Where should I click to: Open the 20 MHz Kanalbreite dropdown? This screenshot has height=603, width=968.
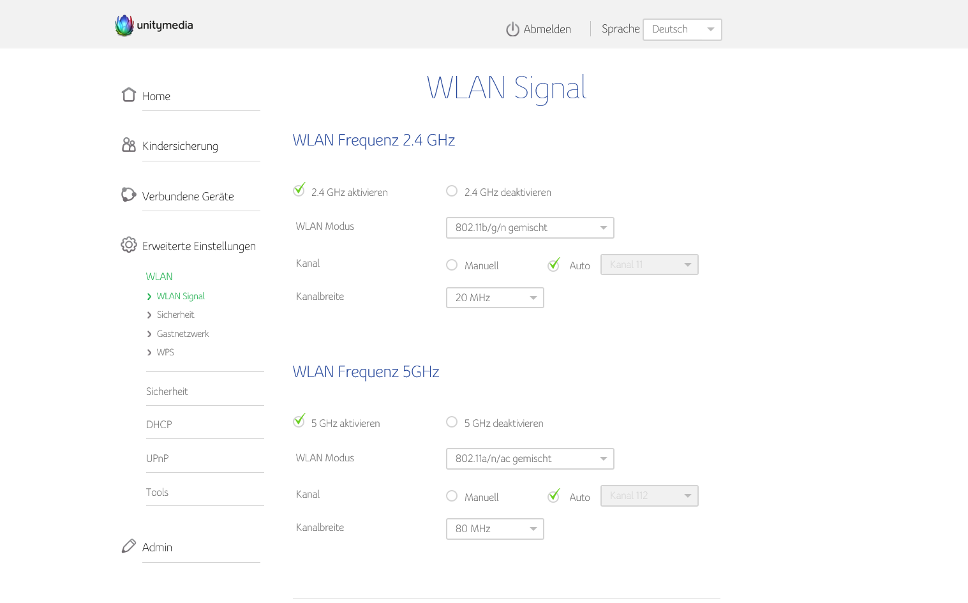[x=495, y=298]
